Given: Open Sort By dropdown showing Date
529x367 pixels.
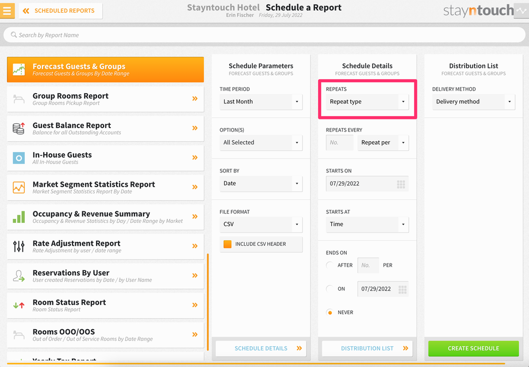Looking at the screenshot, I should (x=261, y=184).
